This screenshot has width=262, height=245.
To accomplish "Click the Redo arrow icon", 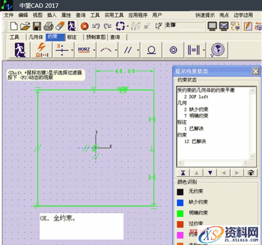I will tap(108, 26).
